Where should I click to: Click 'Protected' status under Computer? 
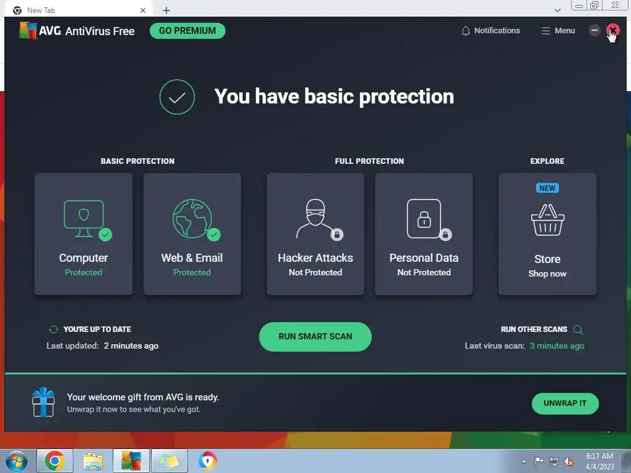pyautogui.click(x=84, y=272)
